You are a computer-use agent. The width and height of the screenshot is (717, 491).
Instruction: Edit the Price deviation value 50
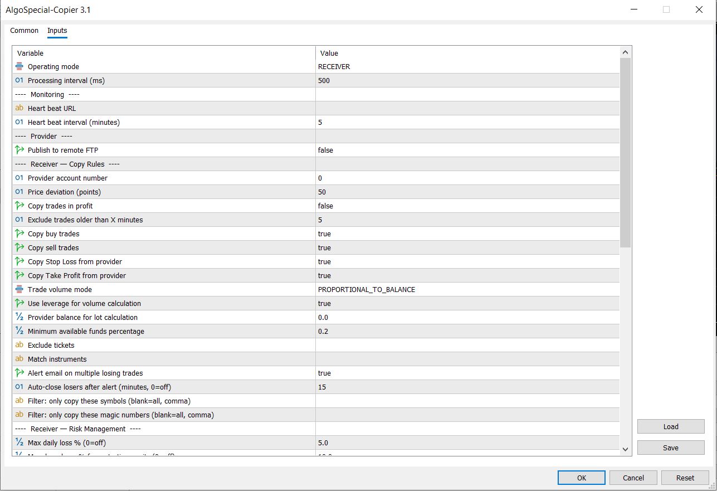pyautogui.click(x=467, y=192)
